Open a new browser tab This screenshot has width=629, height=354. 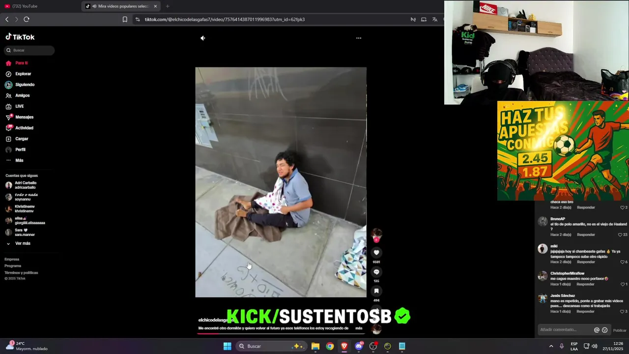coord(168,6)
